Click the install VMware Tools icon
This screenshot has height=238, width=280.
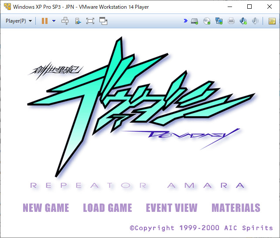(x=78, y=21)
